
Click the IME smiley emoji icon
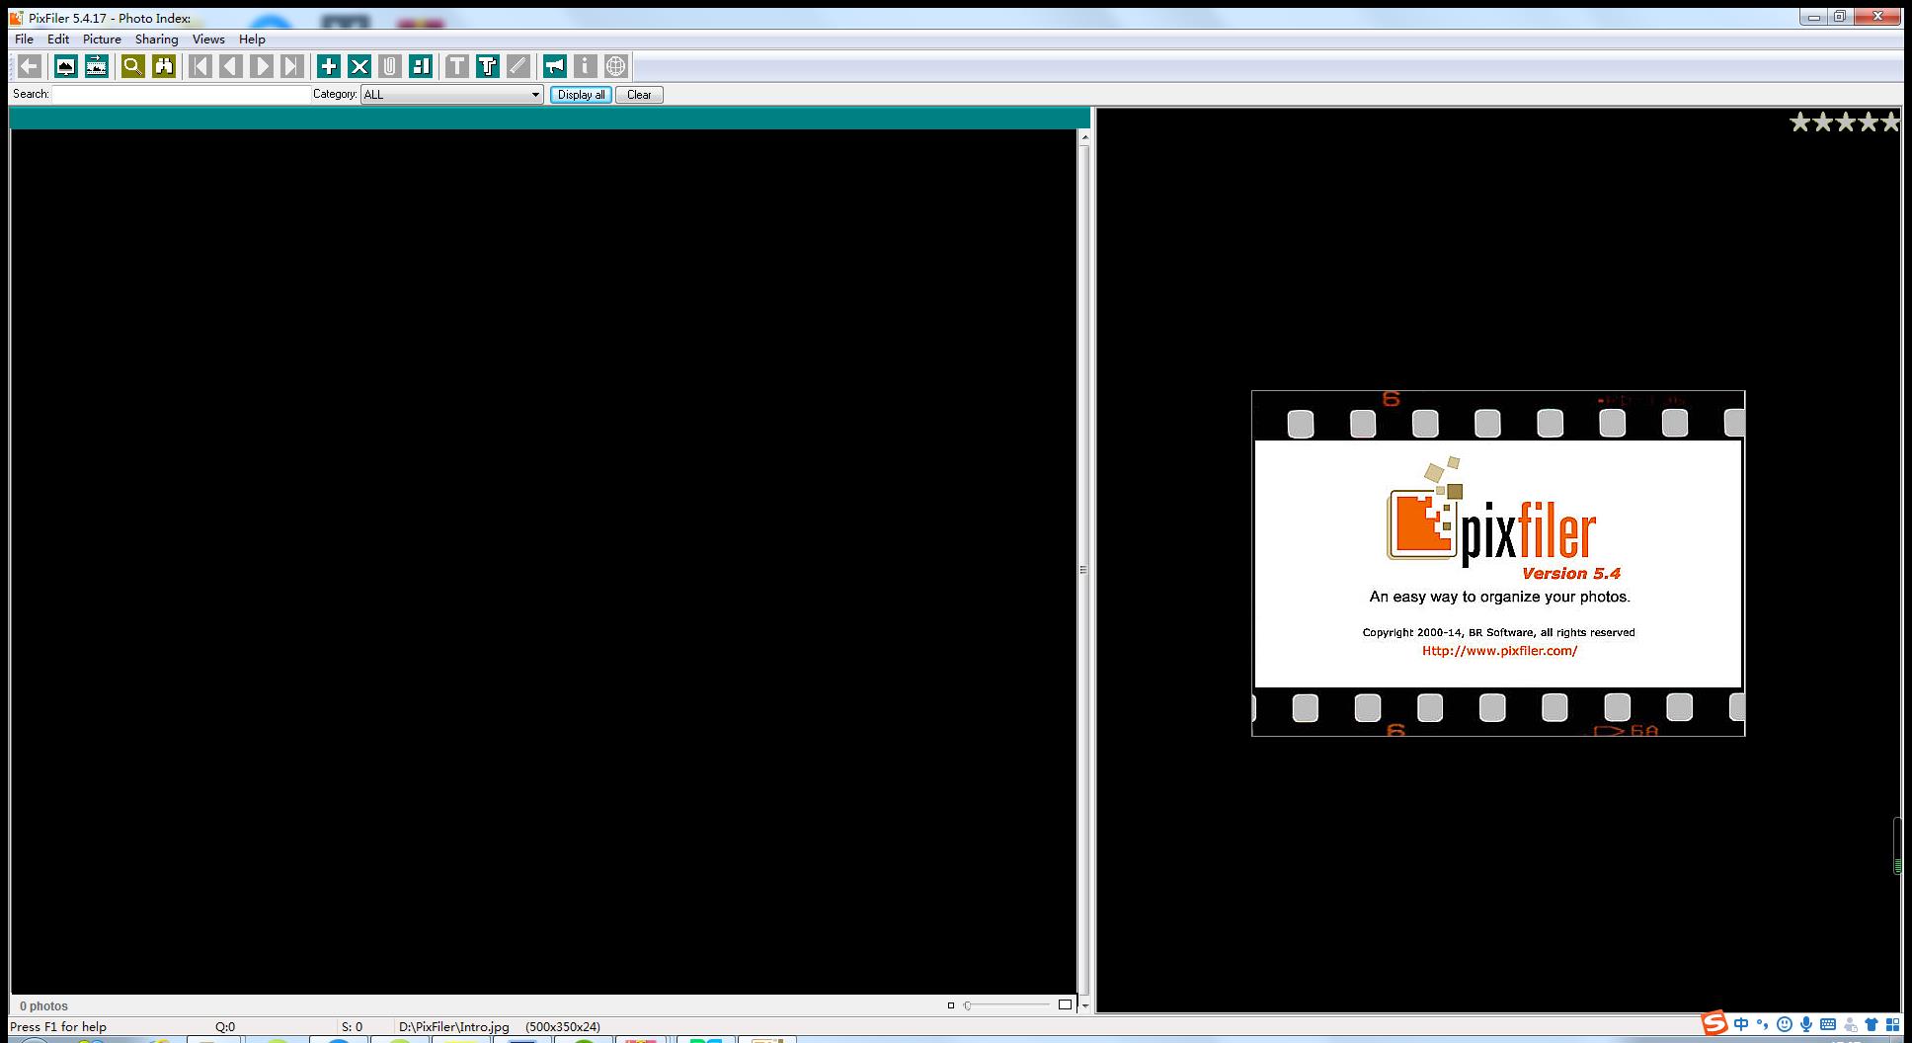click(x=1785, y=1025)
